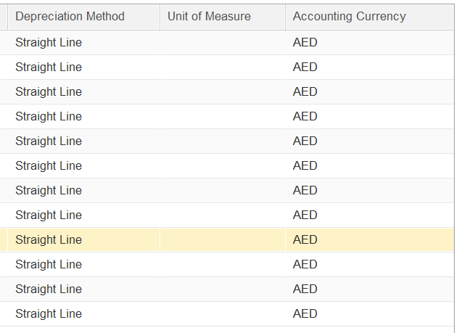The height and width of the screenshot is (333, 467).
Task: Click AED in the second-to-last row
Action: [x=305, y=289]
